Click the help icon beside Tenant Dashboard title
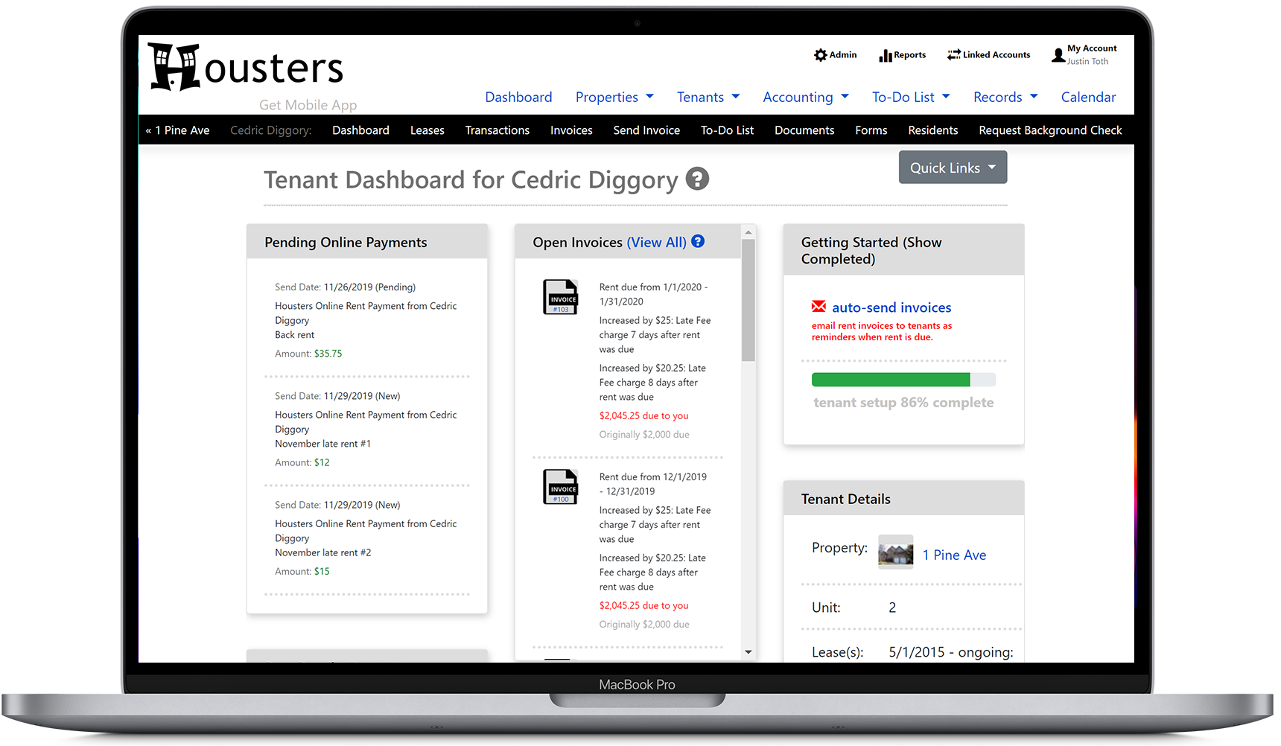Screen dimensions: 1281x746 pos(697,179)
